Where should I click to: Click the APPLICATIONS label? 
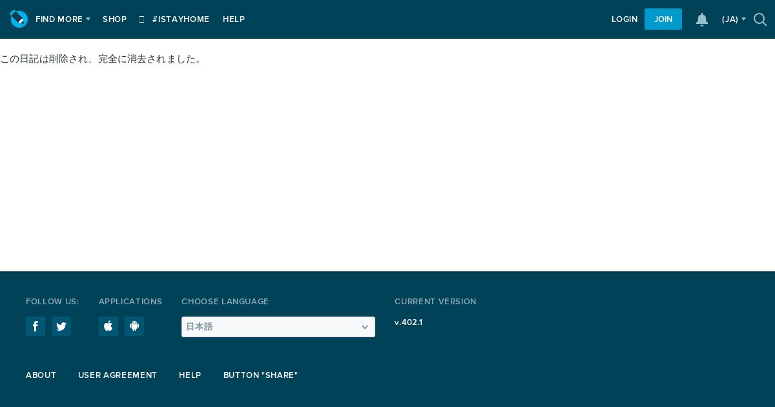click(x=130, y=302)
